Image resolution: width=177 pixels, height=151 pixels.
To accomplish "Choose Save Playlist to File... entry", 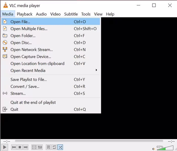I will [51, 80].
